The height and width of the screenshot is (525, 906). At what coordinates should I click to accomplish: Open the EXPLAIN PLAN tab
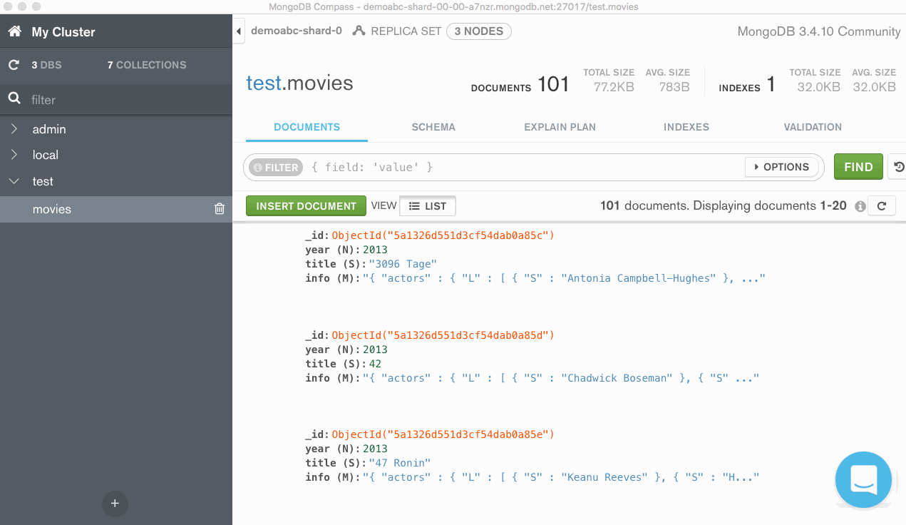pyautogui.click(x=560, y=127)
